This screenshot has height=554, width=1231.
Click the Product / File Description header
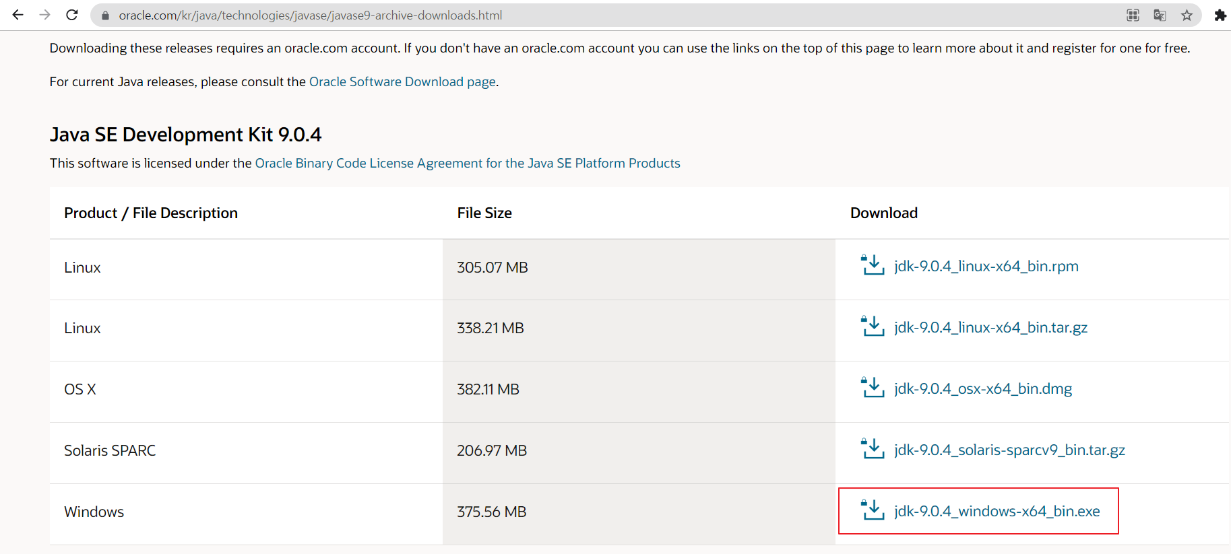151,213
